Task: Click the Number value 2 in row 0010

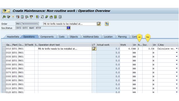Action: tap(140, 49)
